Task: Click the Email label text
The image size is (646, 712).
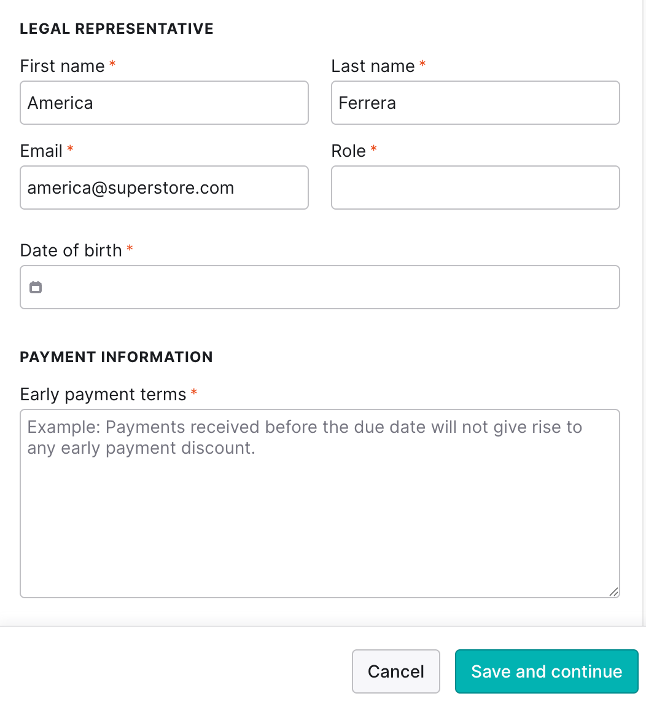Action: [x=41, y=151]
